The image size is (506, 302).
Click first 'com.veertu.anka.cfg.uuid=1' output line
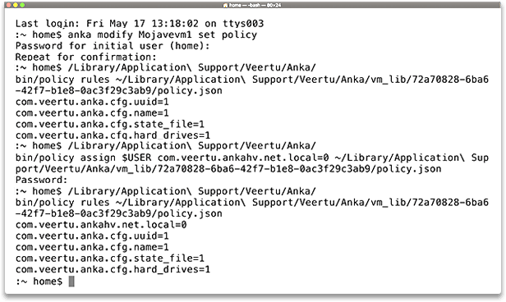pos(92,102)
